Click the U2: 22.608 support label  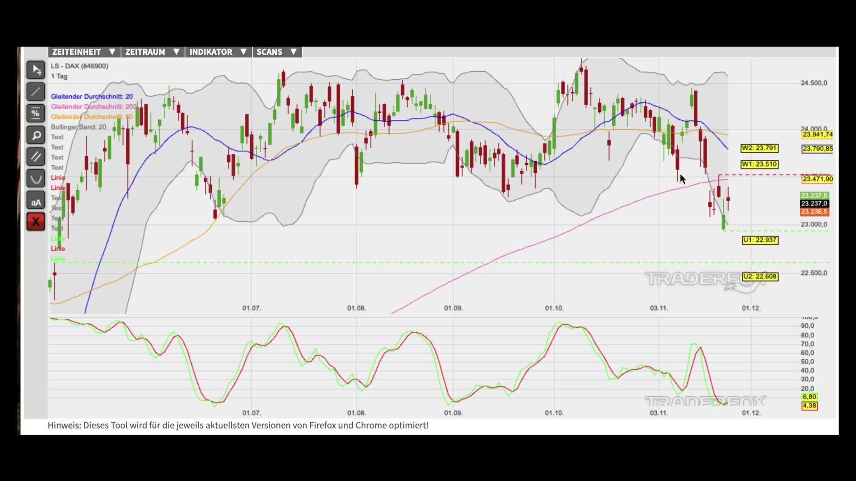pyautogui.click(x=760, y=277)
